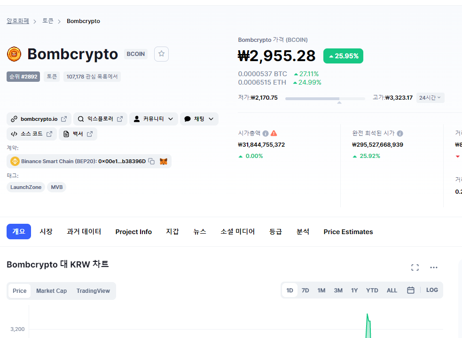Expand the 채팅 dropdown
The width and height of the screenshot is (462, 338).
199,119
